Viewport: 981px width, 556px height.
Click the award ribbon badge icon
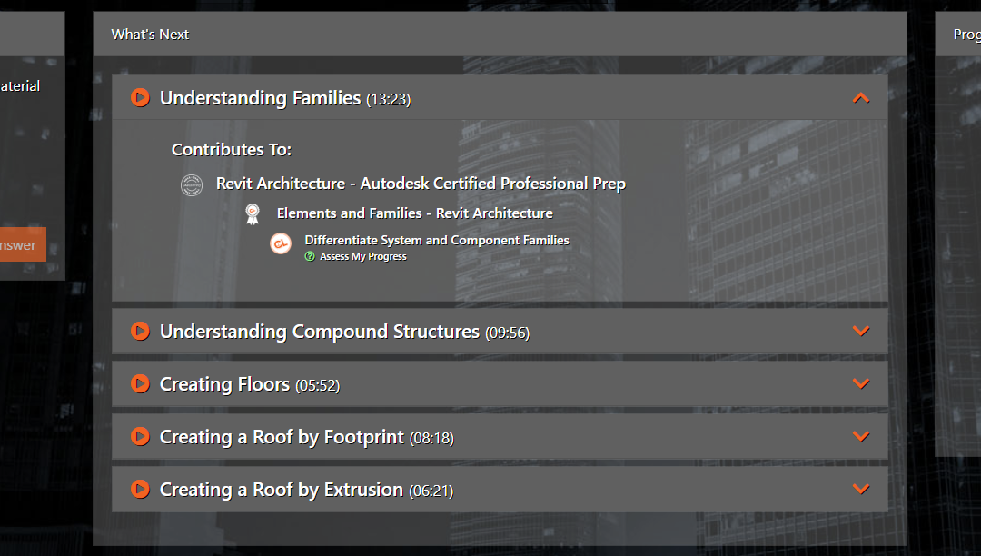click(x=253, y=213)
